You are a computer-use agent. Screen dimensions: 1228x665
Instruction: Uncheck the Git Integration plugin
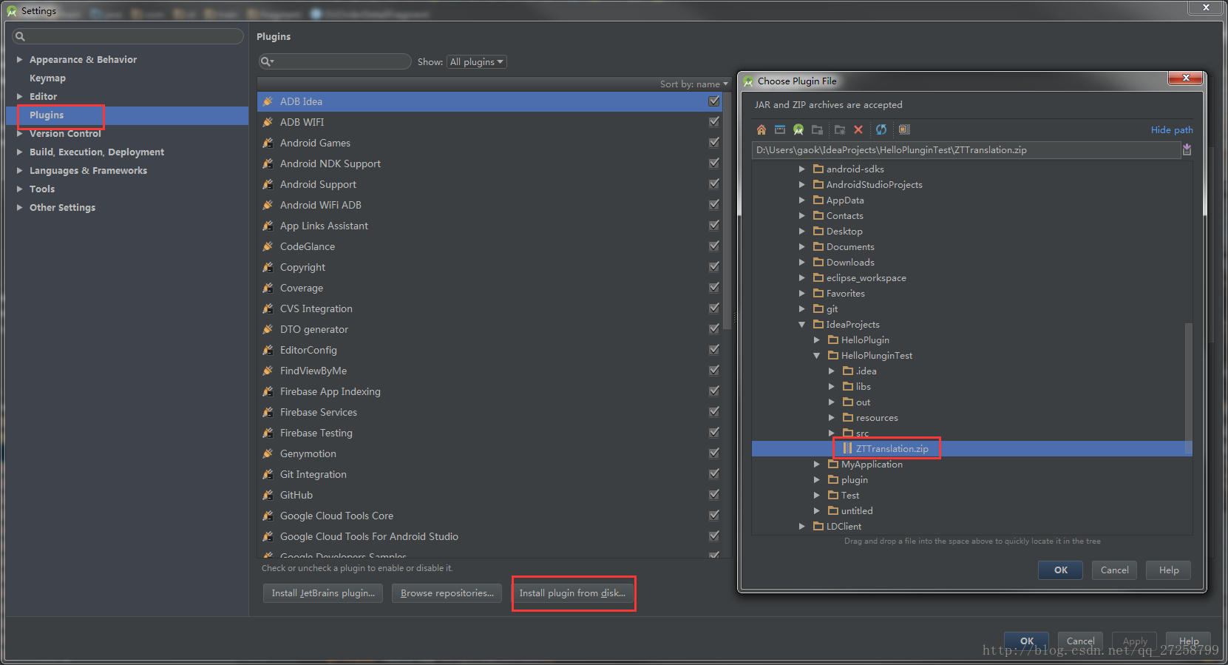(x=714, y=474)
